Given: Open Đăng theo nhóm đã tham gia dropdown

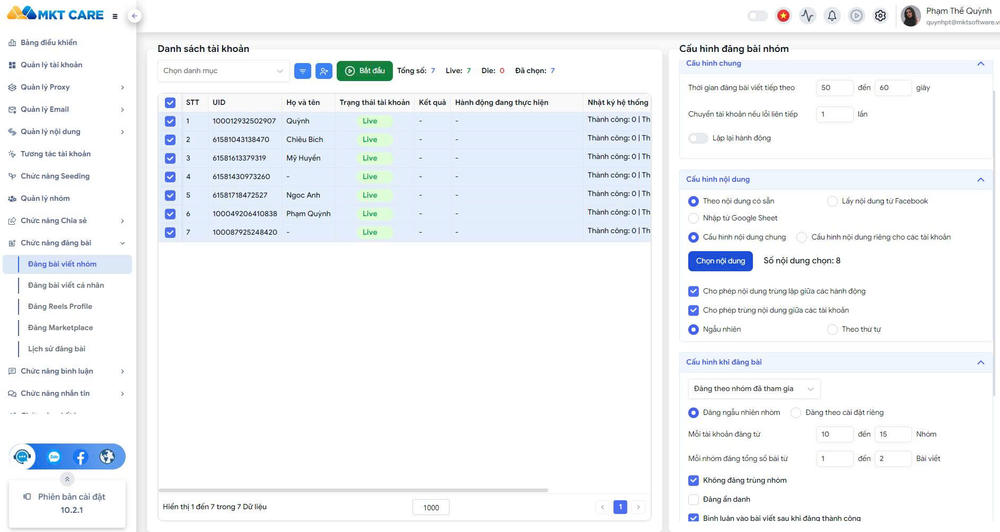Looking at the screenshot, I should pos(755,389).
